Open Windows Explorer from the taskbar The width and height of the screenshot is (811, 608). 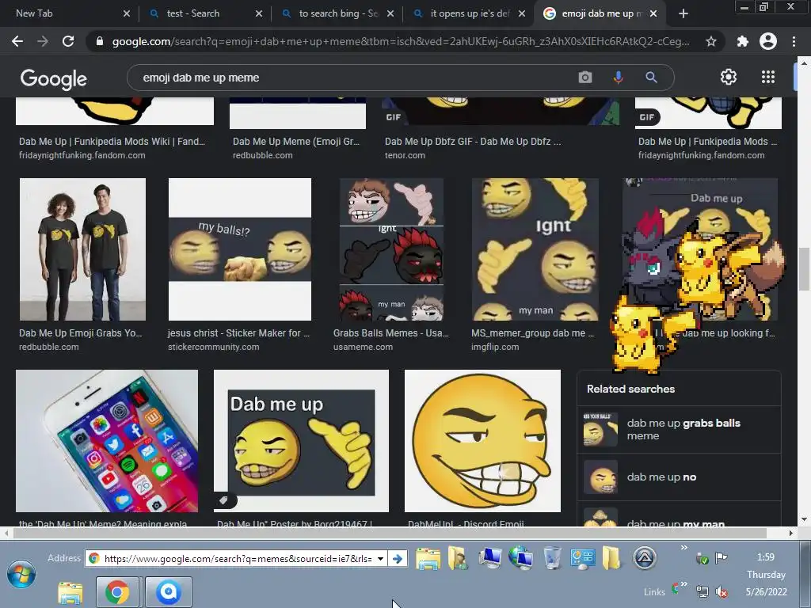pos(70,592)
